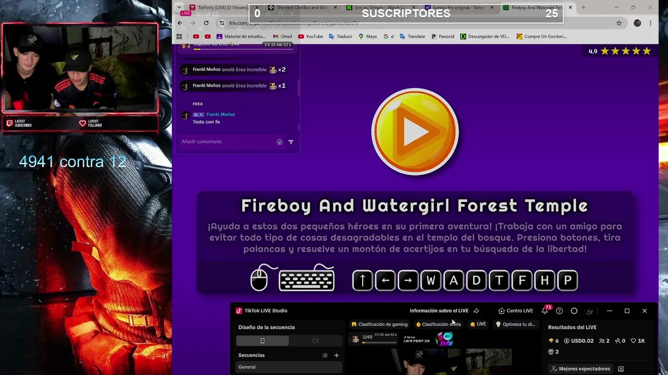Switch to the TikFinity [LIVE] tab

click(223, 7)
